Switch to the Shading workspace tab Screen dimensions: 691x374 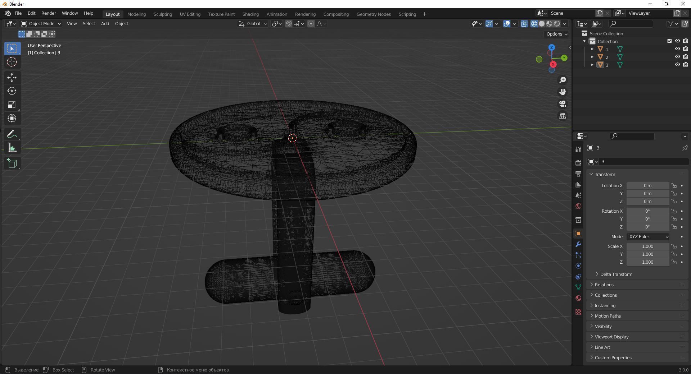click(250, 14)
